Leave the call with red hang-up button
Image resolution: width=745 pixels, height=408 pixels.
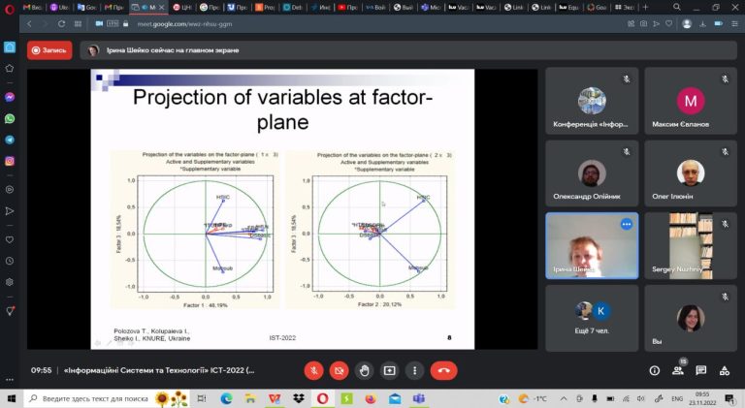pos(443,370)
